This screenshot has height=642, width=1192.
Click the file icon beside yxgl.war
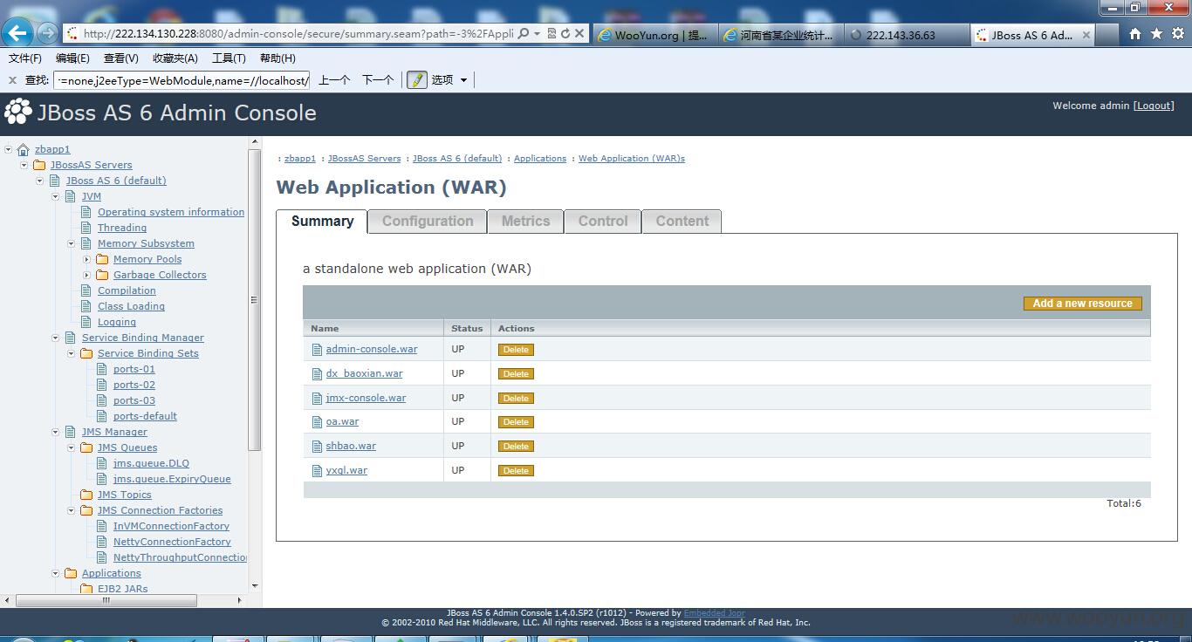[318, 471]
